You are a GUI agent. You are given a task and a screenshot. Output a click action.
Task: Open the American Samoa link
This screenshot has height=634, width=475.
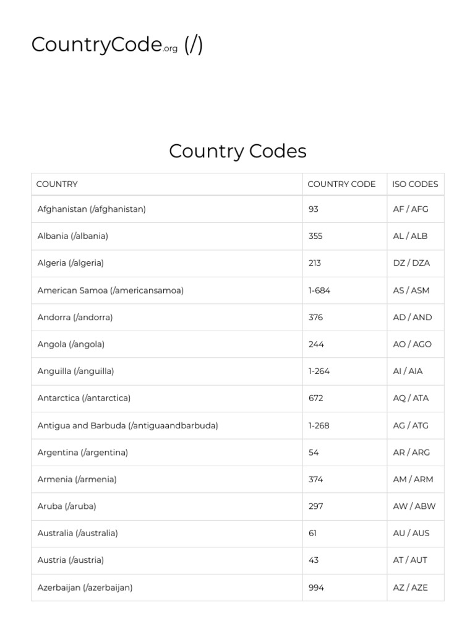110,290
